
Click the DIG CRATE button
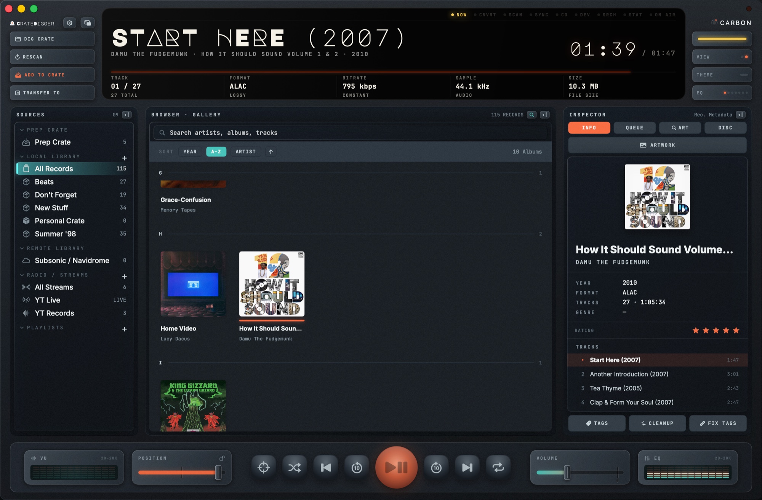coord(52,39)
